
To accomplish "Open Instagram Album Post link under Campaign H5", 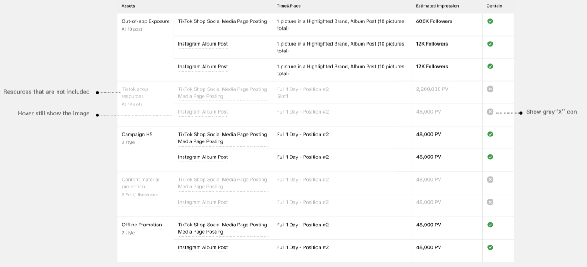I will coord(203,157).
